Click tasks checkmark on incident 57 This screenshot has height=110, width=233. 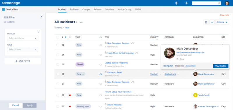click(x=132, y=82)
